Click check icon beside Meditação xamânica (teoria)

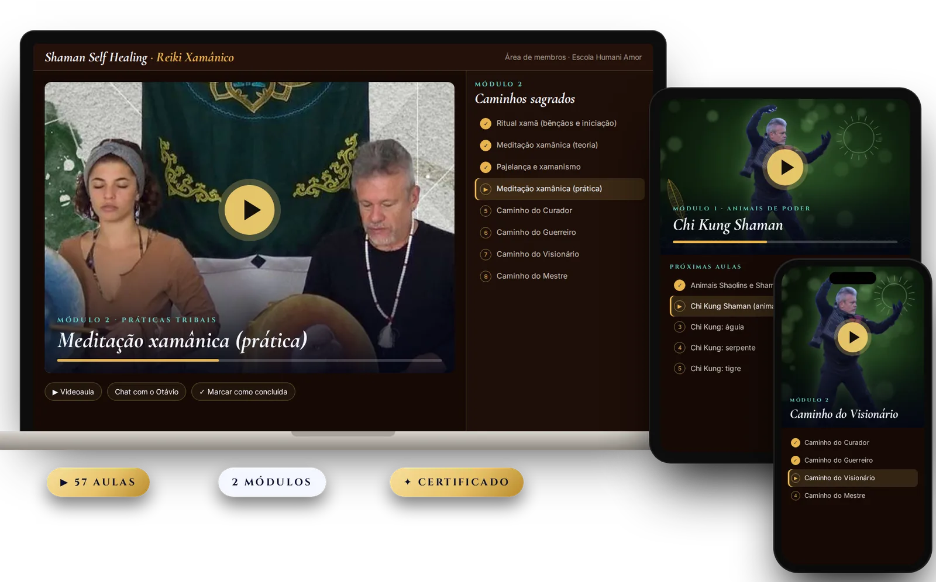[486, 145]
